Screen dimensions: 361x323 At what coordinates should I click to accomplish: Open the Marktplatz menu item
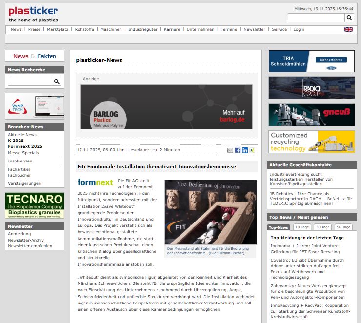pos(58,29)
